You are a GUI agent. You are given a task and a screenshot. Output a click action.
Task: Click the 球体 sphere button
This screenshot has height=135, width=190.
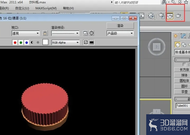(x=182, y=75)
